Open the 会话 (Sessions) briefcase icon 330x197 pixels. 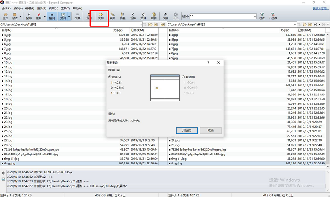coord(15,16)
